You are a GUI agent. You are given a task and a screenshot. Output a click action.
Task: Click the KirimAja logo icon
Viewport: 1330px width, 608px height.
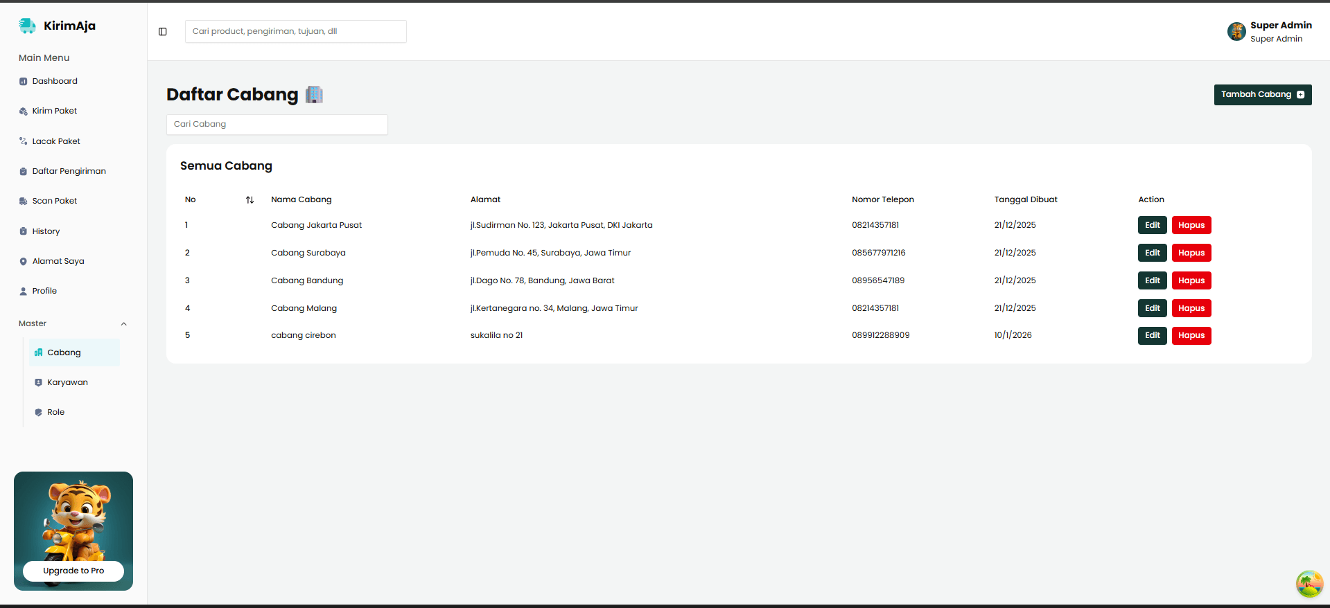pos(27,26)
